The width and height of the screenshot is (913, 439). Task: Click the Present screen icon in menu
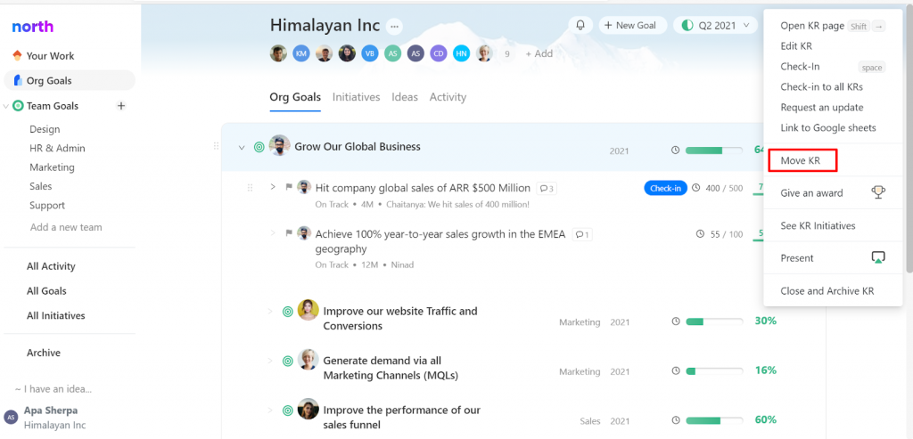click(878, 257)
